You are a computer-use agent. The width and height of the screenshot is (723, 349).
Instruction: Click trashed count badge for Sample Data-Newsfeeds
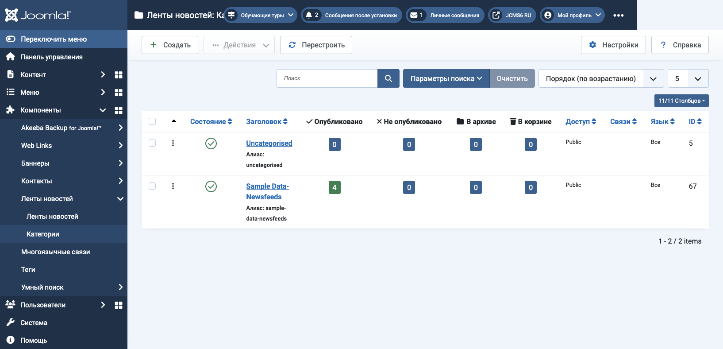point(531,187)
